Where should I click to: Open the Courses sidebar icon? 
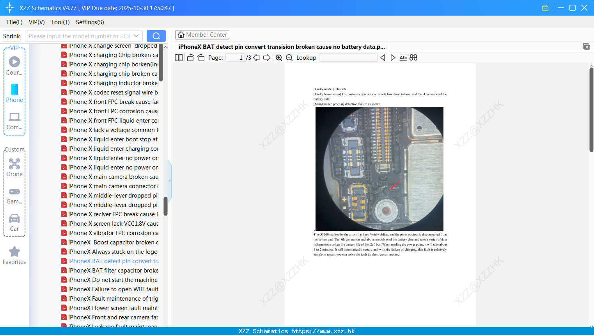14,66
